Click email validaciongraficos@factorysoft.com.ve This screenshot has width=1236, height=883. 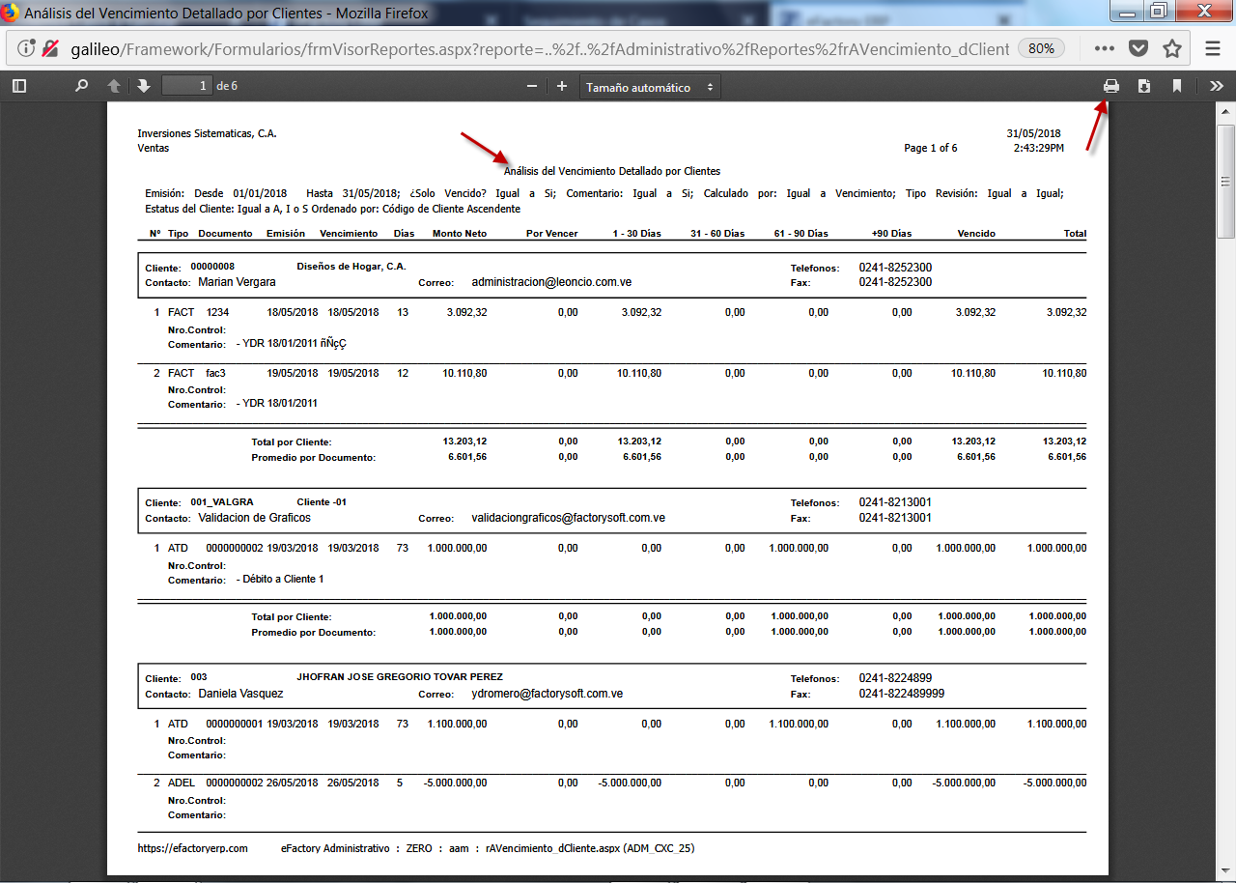568,518
